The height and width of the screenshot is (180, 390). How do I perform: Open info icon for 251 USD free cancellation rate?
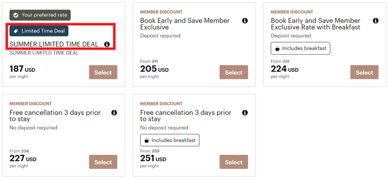pyautogui.click(x=245, y=112)
